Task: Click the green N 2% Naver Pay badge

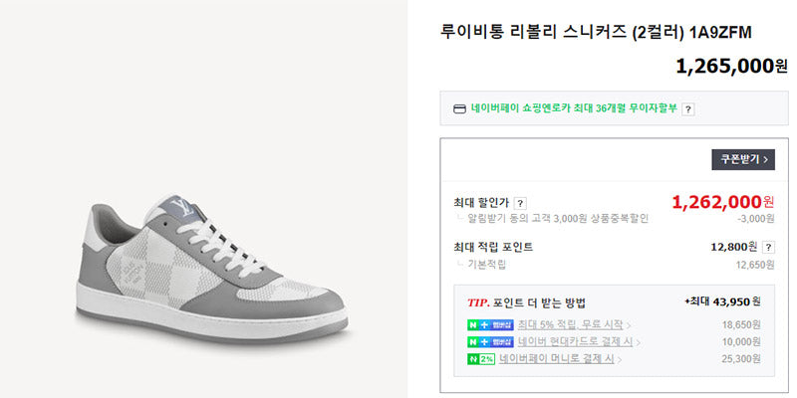Action: tap(481, 359)
